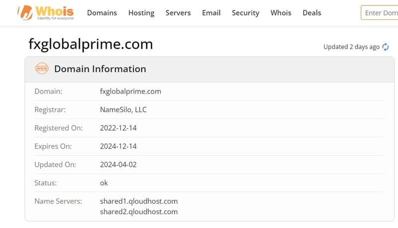Screen dimensions: 398x228
Task: Open the Domains menu
Action: [x=102, y=13]
